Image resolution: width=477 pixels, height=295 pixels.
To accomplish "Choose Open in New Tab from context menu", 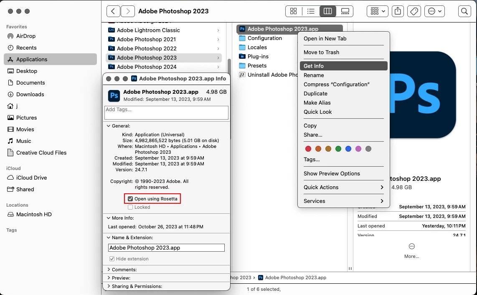I will (x=343, y=39).
